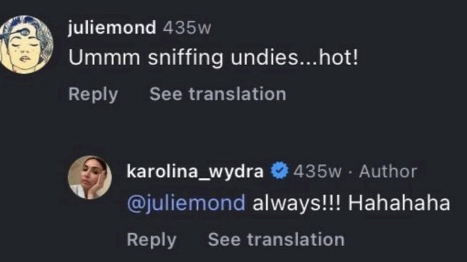467x262 pixels.
Task: Open juliemond's profile picture avatar
Action: [x=27, y=44]
